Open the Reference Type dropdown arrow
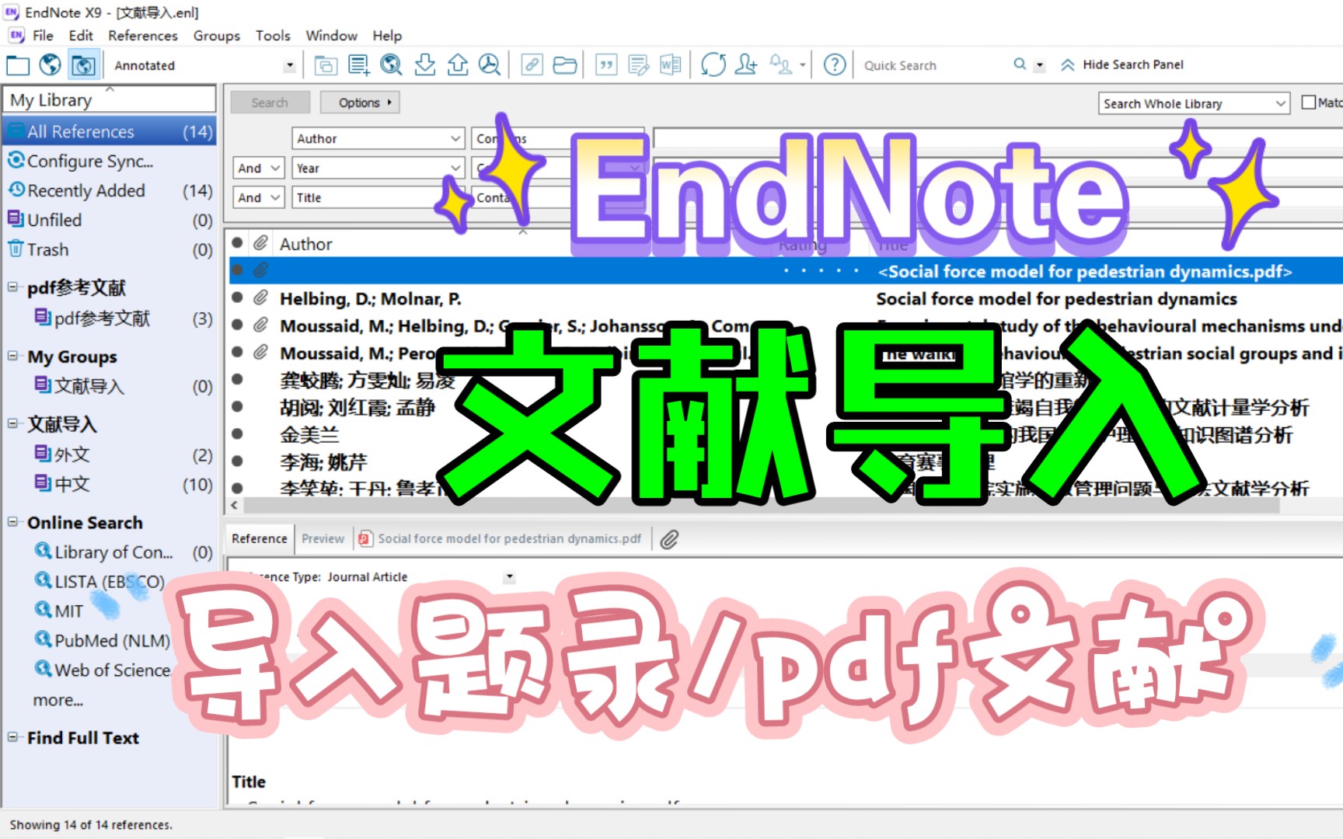1343x839 pixels. click(x=510, y=577)
